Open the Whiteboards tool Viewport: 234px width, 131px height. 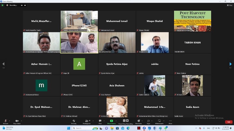(x=159, y=121)
